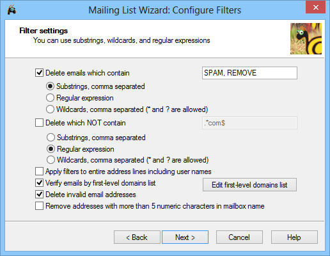This screenshot has height=256, width=330.
Task: Enable 'Delete which NOT contain' checkbox
Action: click(x=39, y=123)
